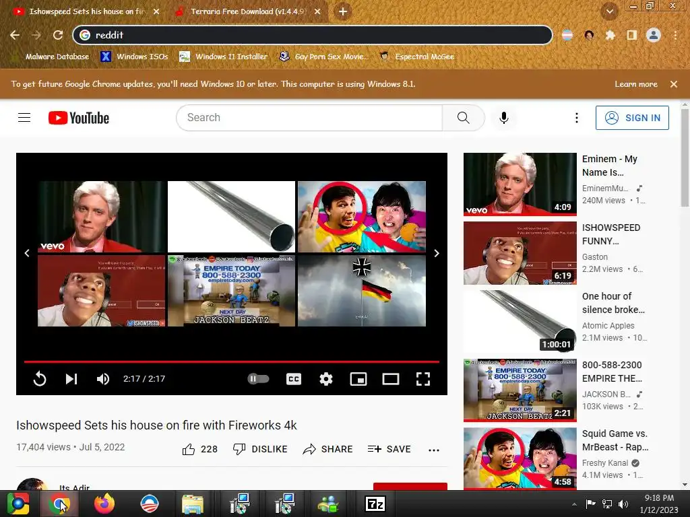
Task: Click the taskbar volume speaker icon
Action: [x=623, y=504]
